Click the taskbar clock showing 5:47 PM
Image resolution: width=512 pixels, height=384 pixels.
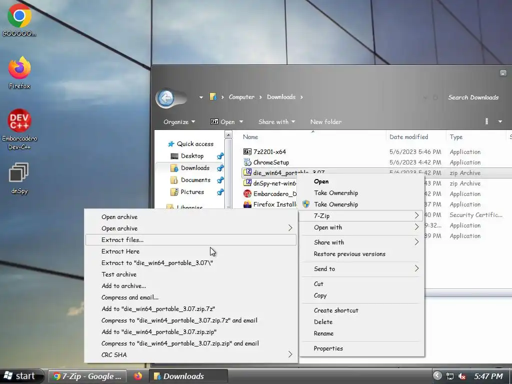pyautogui.click(x=488, y=376)
